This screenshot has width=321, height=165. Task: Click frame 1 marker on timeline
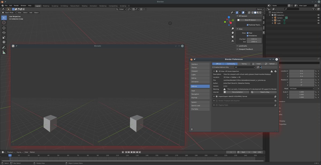[10, 155]
